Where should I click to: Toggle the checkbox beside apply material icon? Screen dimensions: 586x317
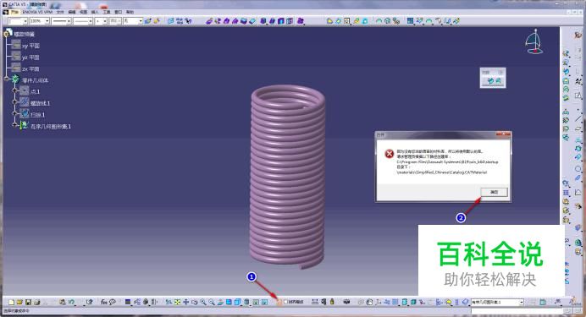pyautogui.click(x=286, y=302)
